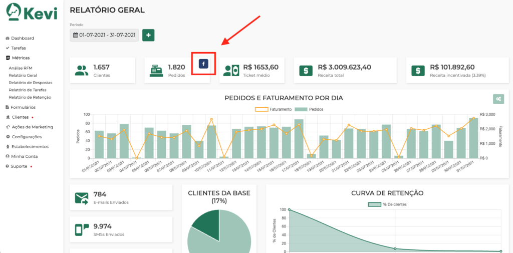Click the calendar icon in period field
Screen dimensions: 513x253
point(75,35)
